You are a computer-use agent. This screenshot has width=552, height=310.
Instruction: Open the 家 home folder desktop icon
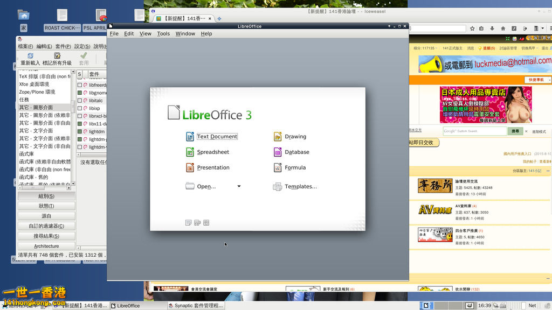24,21
